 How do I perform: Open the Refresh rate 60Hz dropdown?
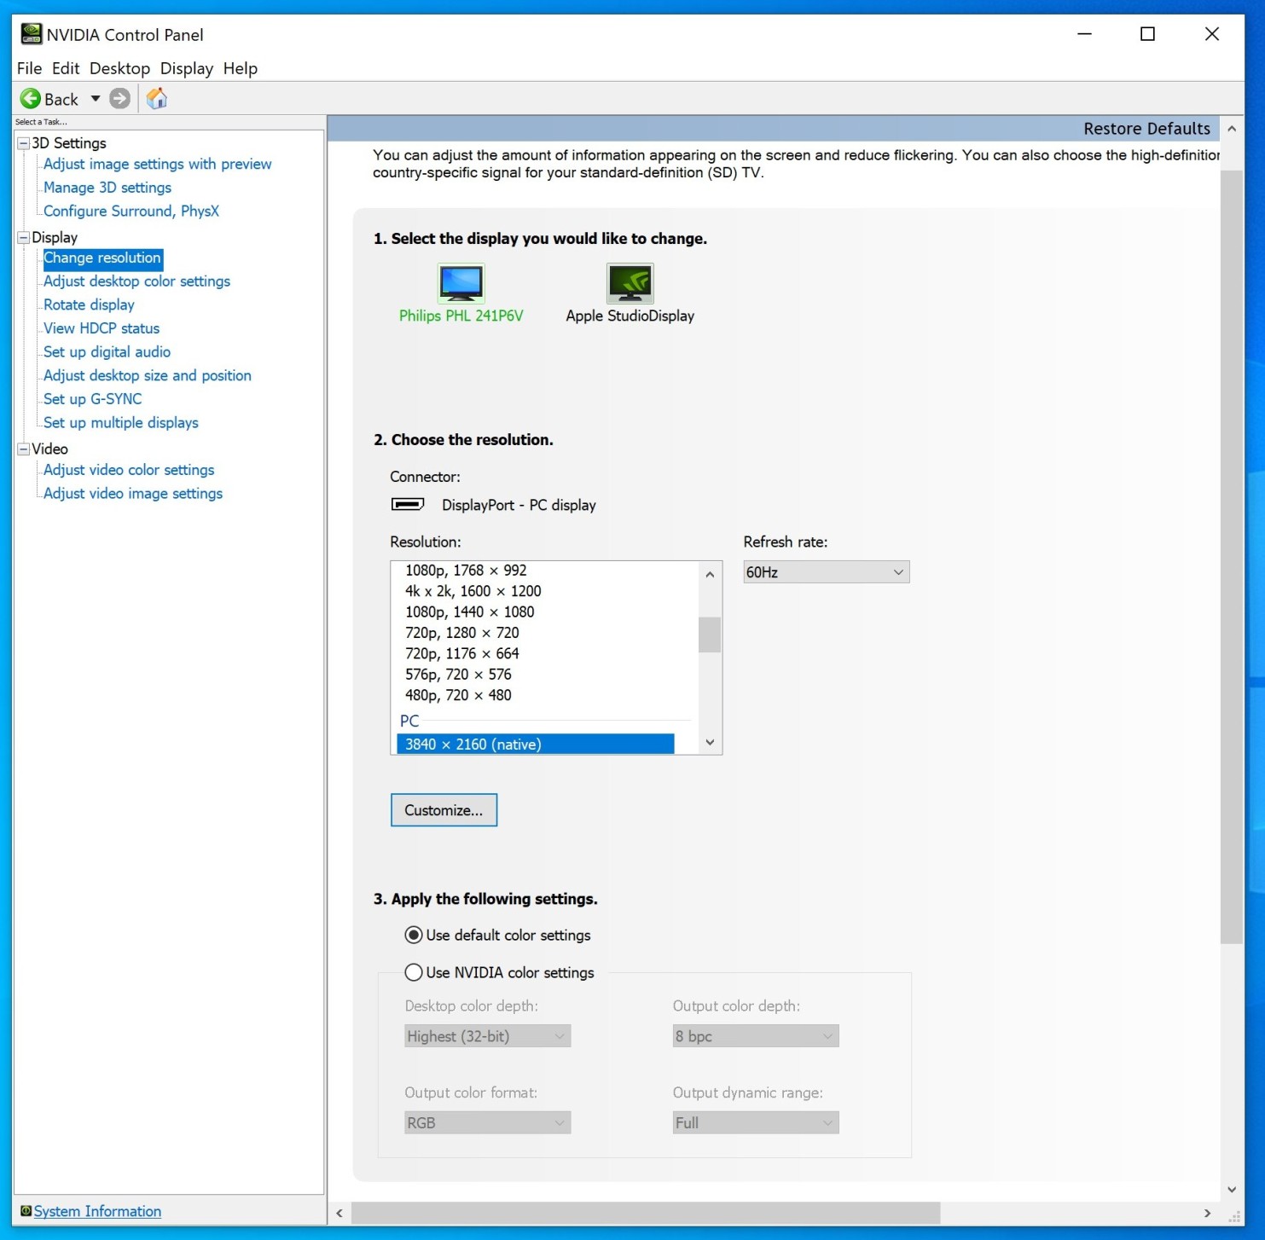point(826,572)
